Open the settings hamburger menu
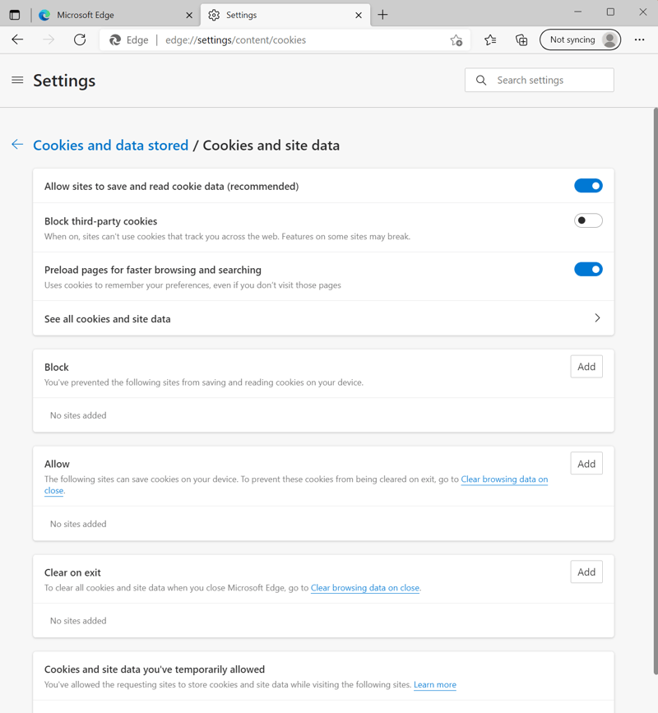Screen dimensions: 658x713 pos(17,81)
